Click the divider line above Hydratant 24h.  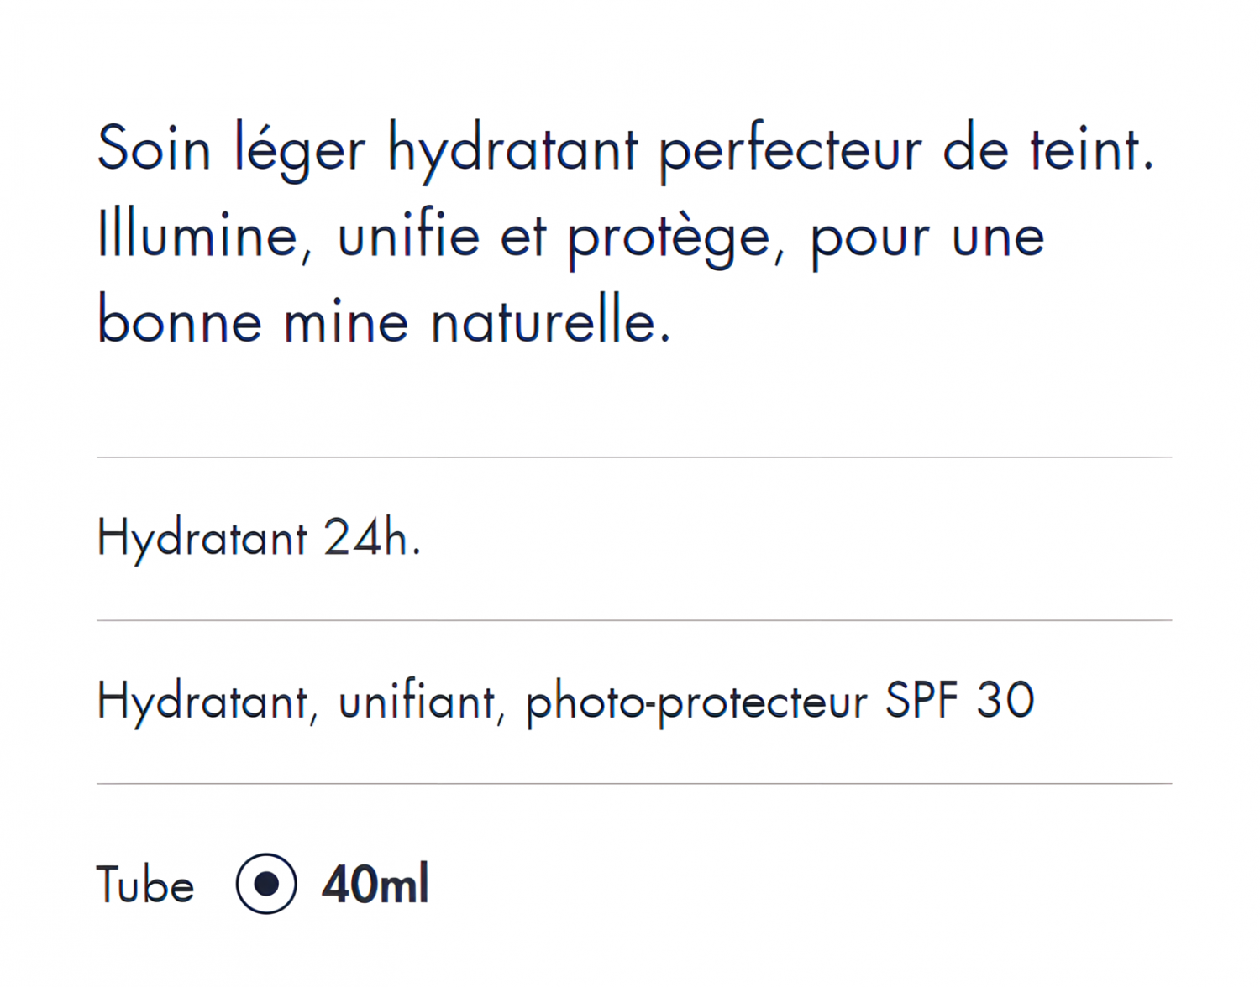634,457
